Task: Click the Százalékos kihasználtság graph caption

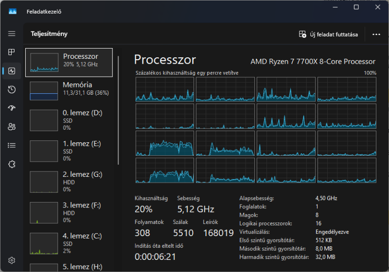Action: click(x=187, y=73)
